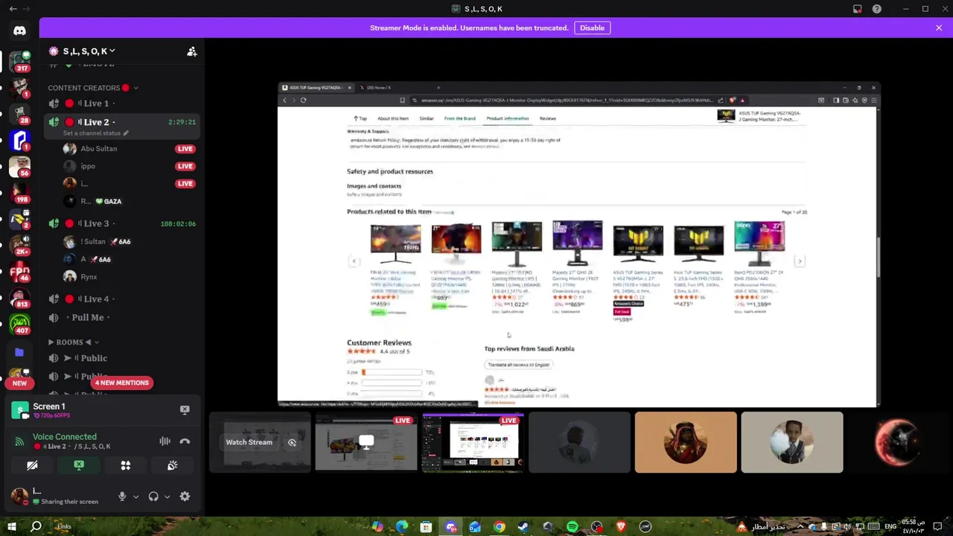
Task: Open the activities launcher
Action: point(126,465)
